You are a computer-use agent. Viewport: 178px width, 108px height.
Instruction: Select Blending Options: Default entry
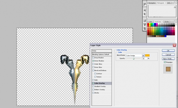(102, 54)
